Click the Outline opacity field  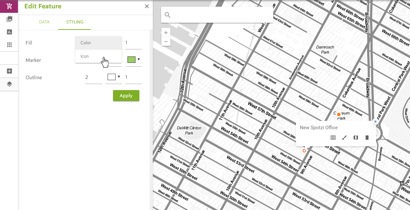(133, 77)
